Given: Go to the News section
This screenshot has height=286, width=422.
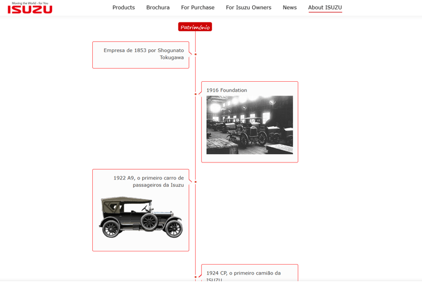Looking at the screenshot, I should pos(290,8).
